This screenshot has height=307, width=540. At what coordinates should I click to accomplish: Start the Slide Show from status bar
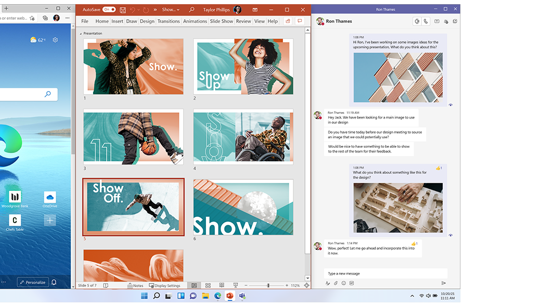click(235, 286)
